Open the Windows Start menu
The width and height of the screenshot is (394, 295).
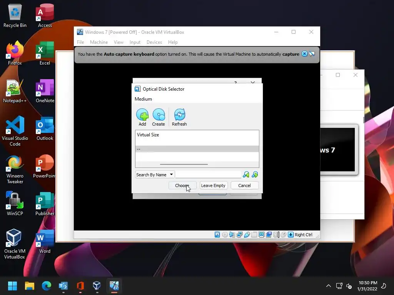[x=12, y=286]
